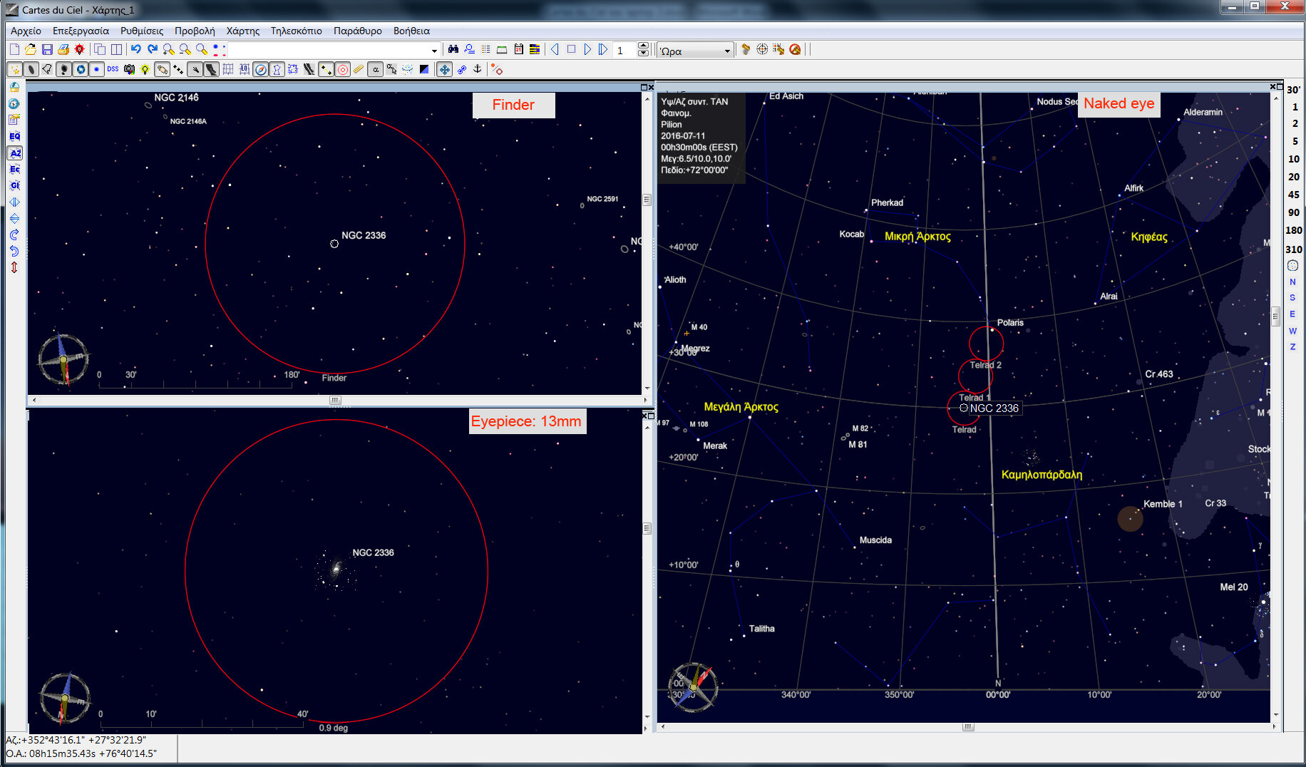
Task: Open the Ρυθμίσεις menu
Action: 141,31
